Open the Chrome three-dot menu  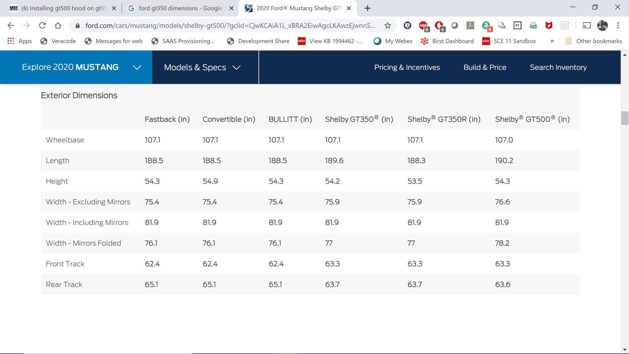click(618, 25)
